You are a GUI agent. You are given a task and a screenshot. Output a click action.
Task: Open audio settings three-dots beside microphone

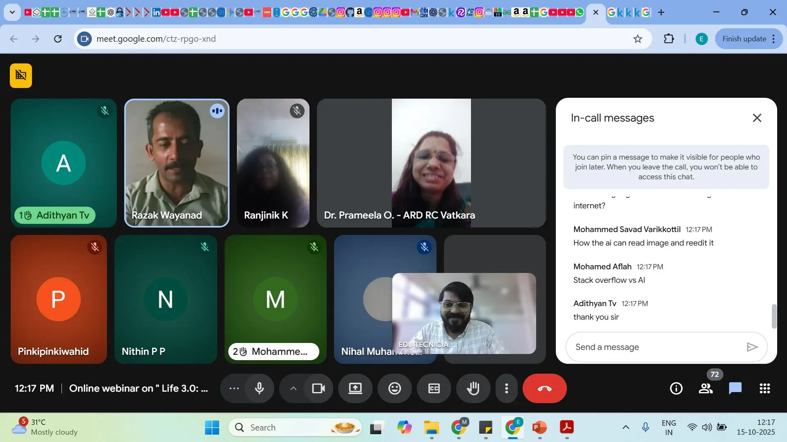[234, 388]
